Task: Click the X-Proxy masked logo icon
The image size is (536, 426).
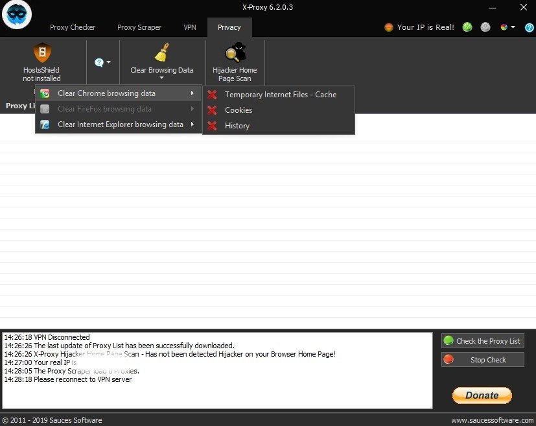Action: (16, 15)
